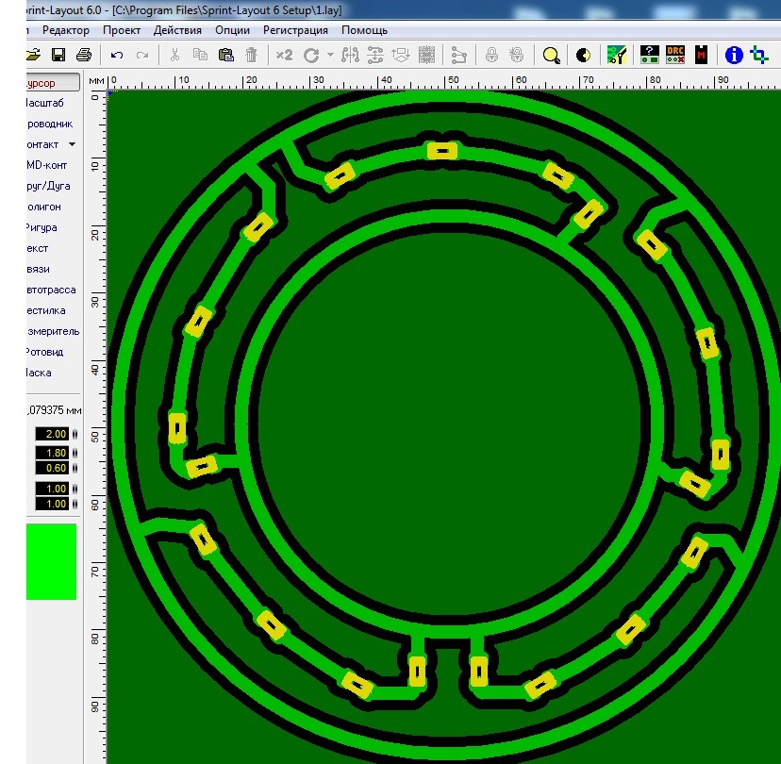
Task: Click the bright green color swatch panel
Action: coord(51,561)
